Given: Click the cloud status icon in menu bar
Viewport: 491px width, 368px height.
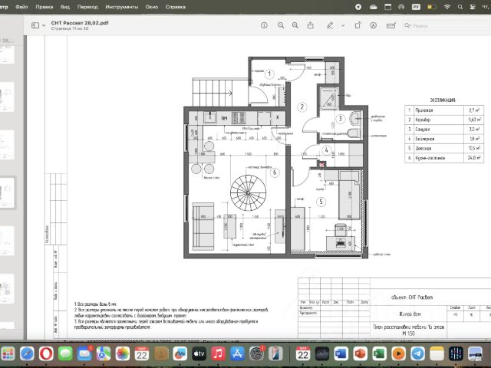Looking at the screenshot, I should pos(374,7).
